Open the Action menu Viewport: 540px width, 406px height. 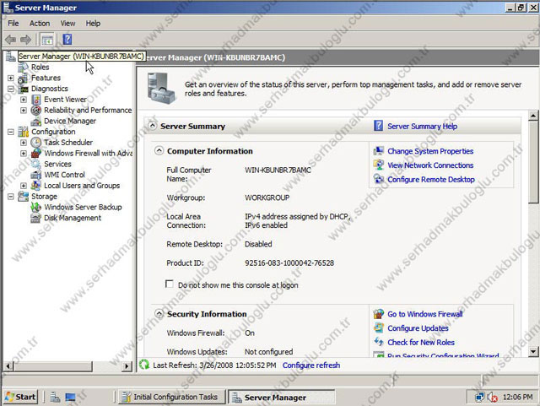40,24
